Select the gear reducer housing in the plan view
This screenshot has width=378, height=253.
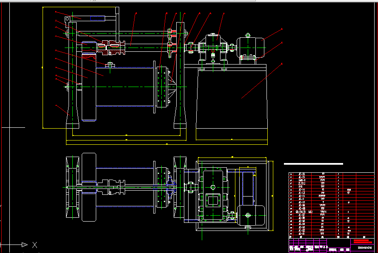point(213,194)
